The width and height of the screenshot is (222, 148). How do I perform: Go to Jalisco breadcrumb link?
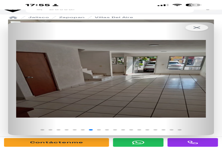[39, 17]
